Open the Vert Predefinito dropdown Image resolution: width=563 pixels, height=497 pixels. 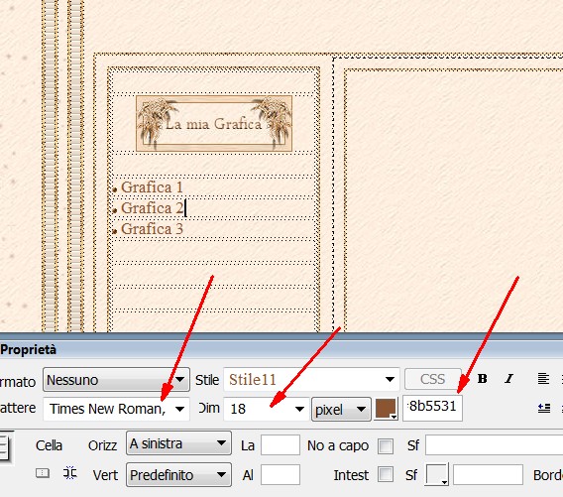click(x=178, y=475)
